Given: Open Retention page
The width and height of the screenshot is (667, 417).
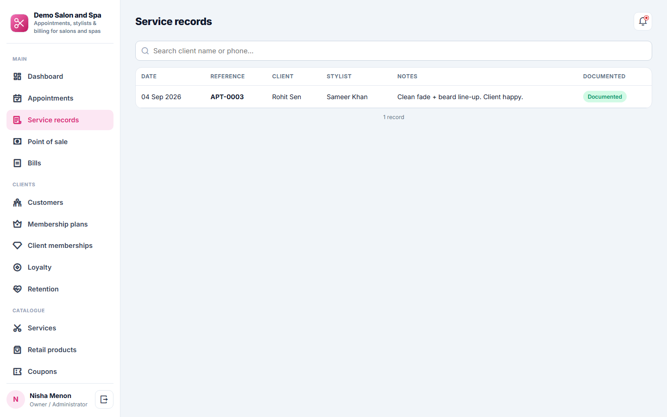Looking at the screenshot, I should tap(60, 289).
